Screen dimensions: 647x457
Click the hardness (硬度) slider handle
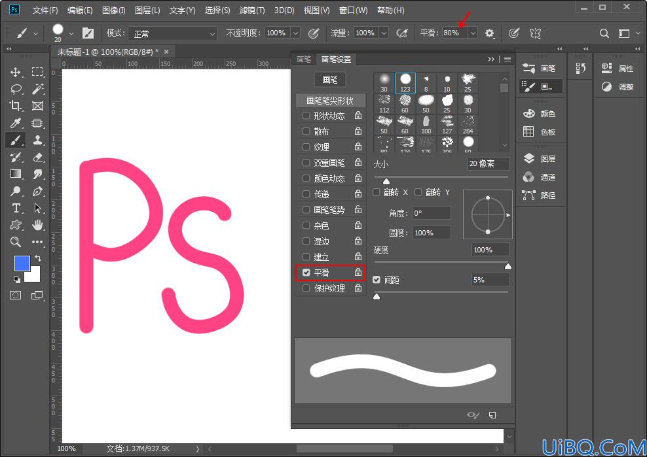(508, 267)
